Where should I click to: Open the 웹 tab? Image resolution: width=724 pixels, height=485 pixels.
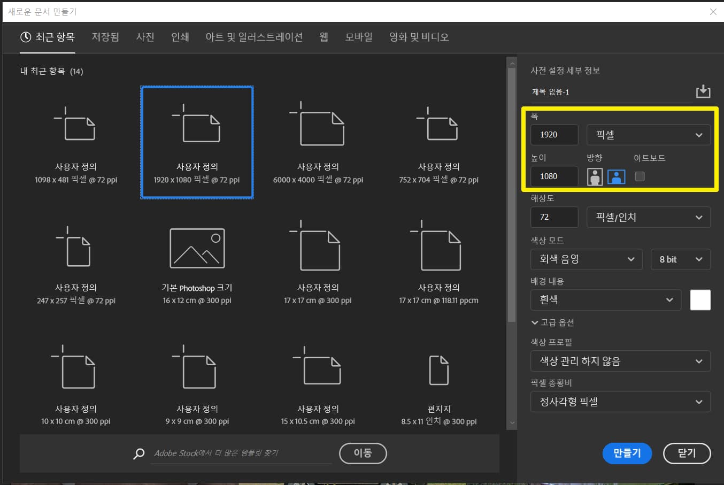click(324, 37)
